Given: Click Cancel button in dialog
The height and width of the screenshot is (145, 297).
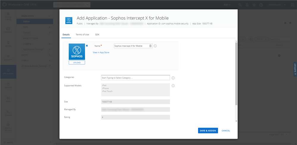Looking at the screenshot, I should pos(226,131).
